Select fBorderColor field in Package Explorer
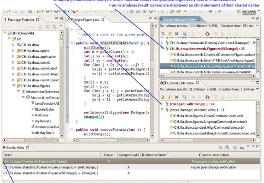The image size is (264, 183). (45, 109)
